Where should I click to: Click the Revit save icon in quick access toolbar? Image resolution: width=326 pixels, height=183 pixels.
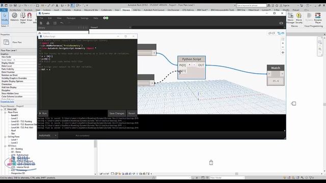(x=15, y=6)
